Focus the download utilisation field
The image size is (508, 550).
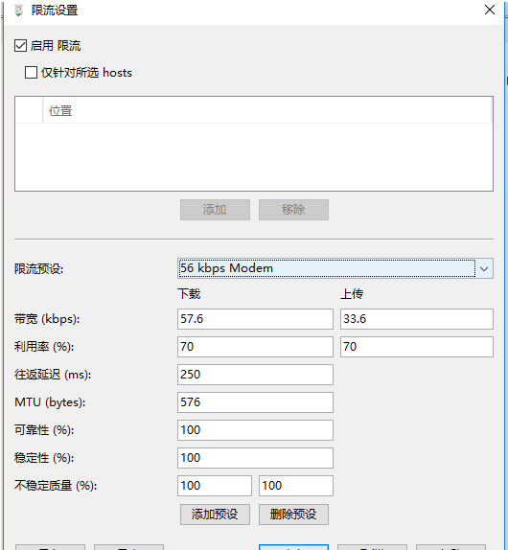(x=255, y=347)
